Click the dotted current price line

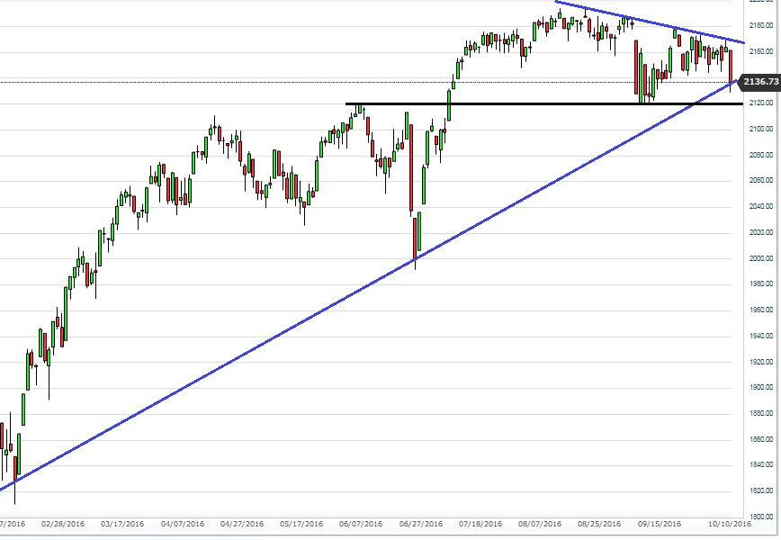tap(369, 82)
